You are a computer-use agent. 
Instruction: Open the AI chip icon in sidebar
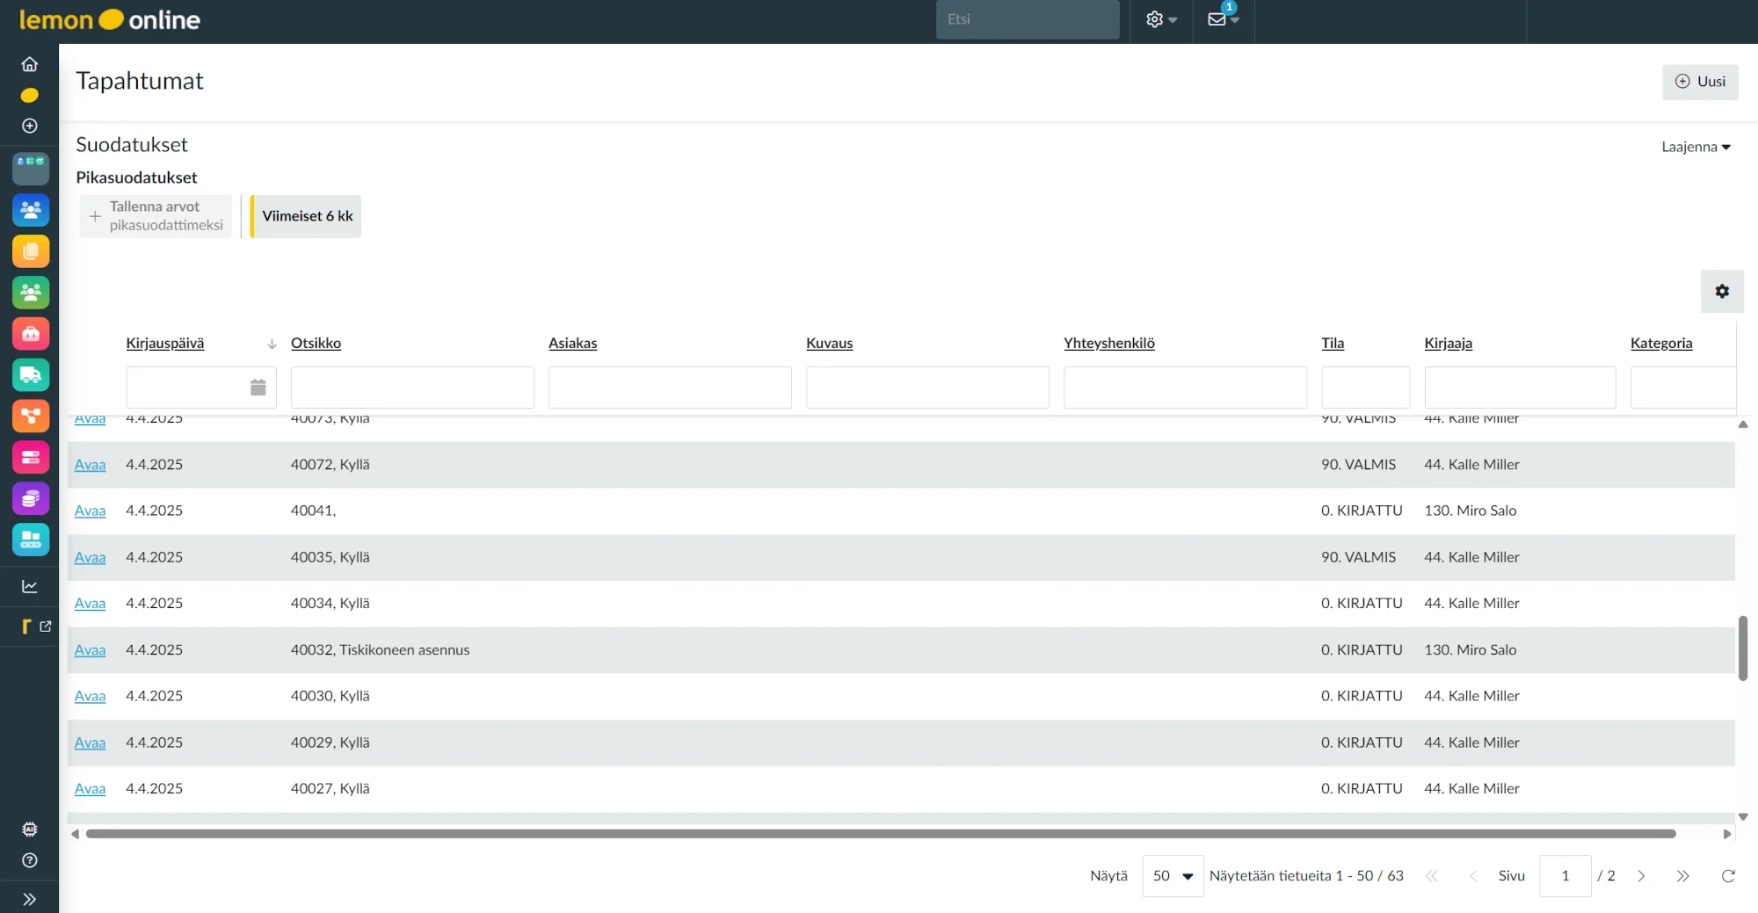[30, 829]
